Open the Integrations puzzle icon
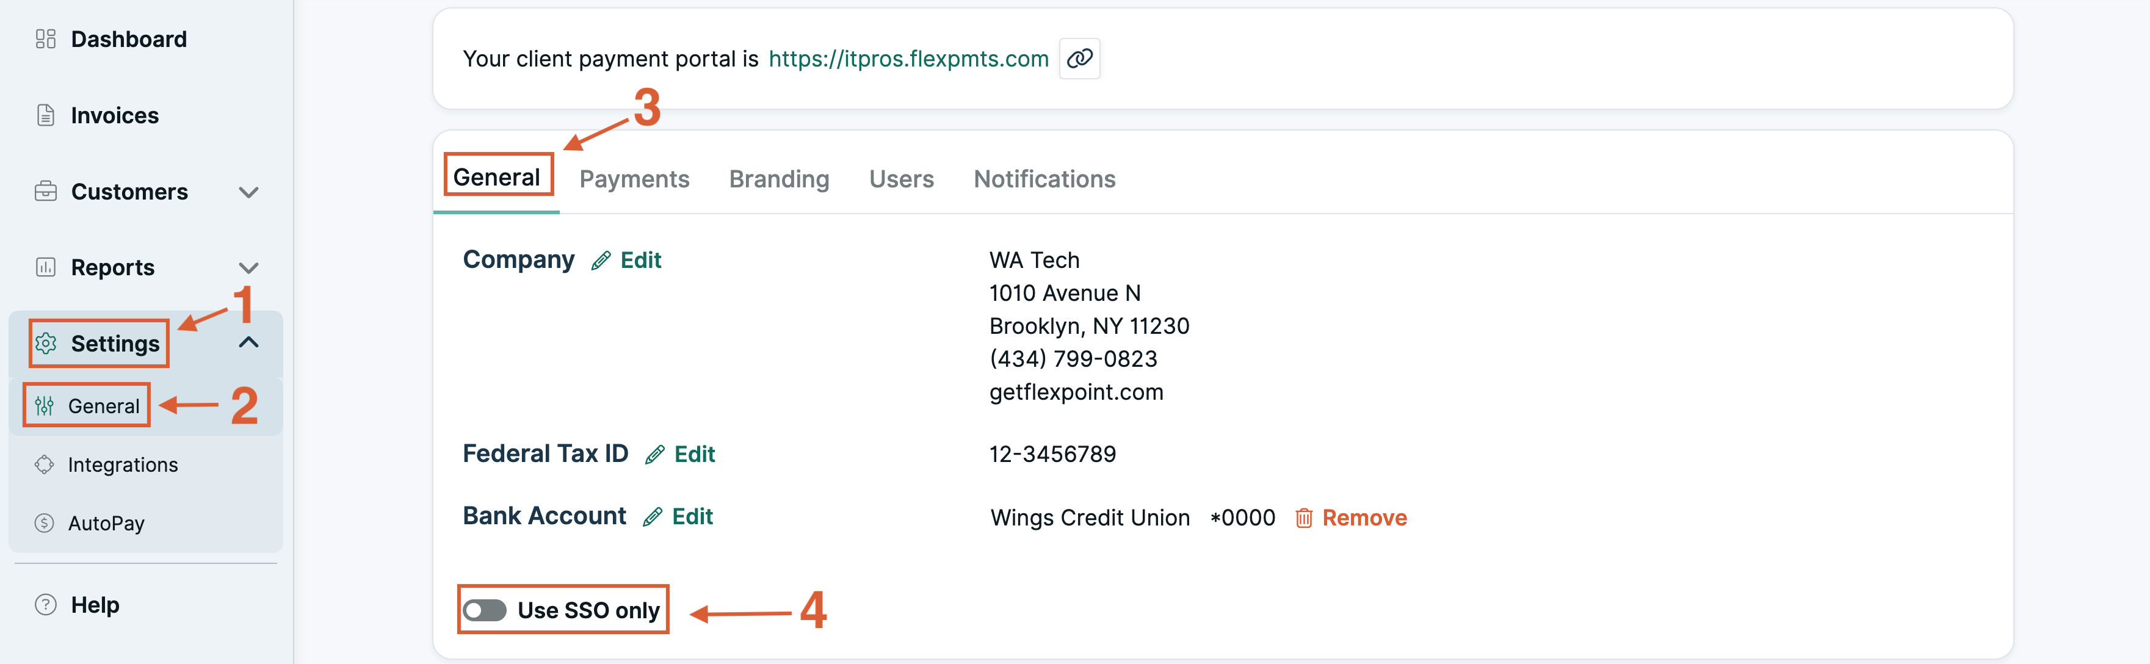 pyautogui.click(x=45, y=464)
